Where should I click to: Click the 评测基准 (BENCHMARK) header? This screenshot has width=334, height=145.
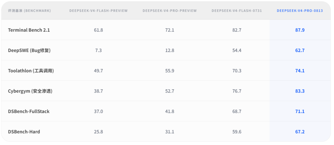click(x=29, y=11)
